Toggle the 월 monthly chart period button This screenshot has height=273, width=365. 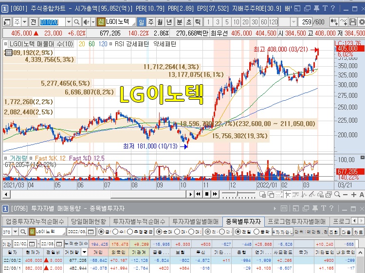160,22
